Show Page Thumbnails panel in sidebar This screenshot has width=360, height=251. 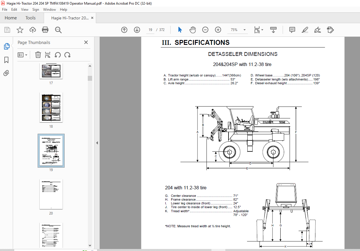pos(6,46)
